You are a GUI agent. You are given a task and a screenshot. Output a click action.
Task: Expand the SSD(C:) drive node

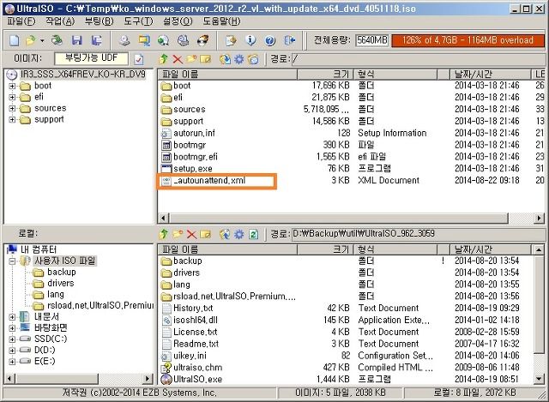[12, 339]
